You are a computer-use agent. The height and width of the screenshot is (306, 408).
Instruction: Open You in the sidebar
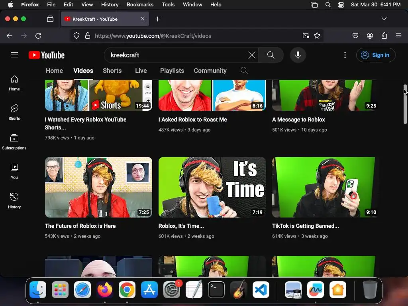click(x=14, y=171)
